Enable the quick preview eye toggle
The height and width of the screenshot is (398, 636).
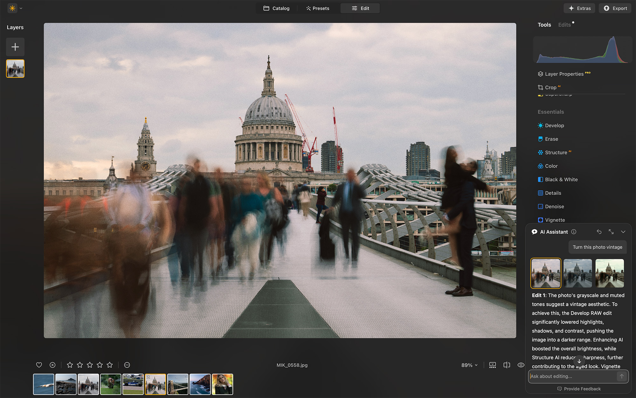point(521,365)
